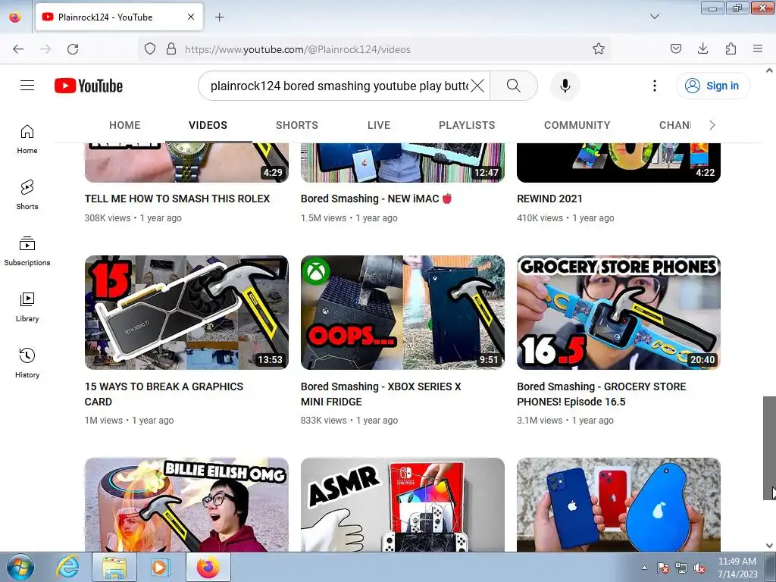This screenshot has width=776, height=582.
Task: Go to Home in sidebar
Action: (x=27, y=139)
